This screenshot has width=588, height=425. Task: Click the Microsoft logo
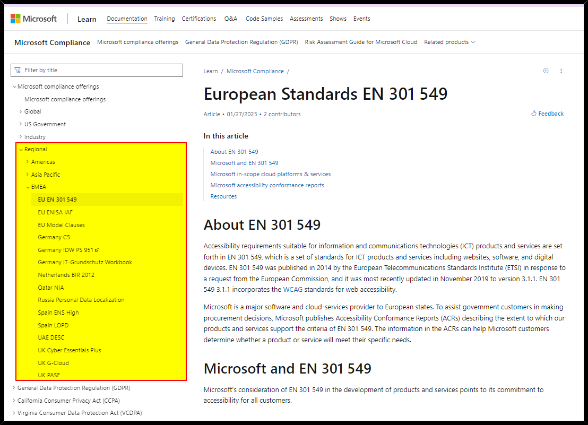click(34, 19)
